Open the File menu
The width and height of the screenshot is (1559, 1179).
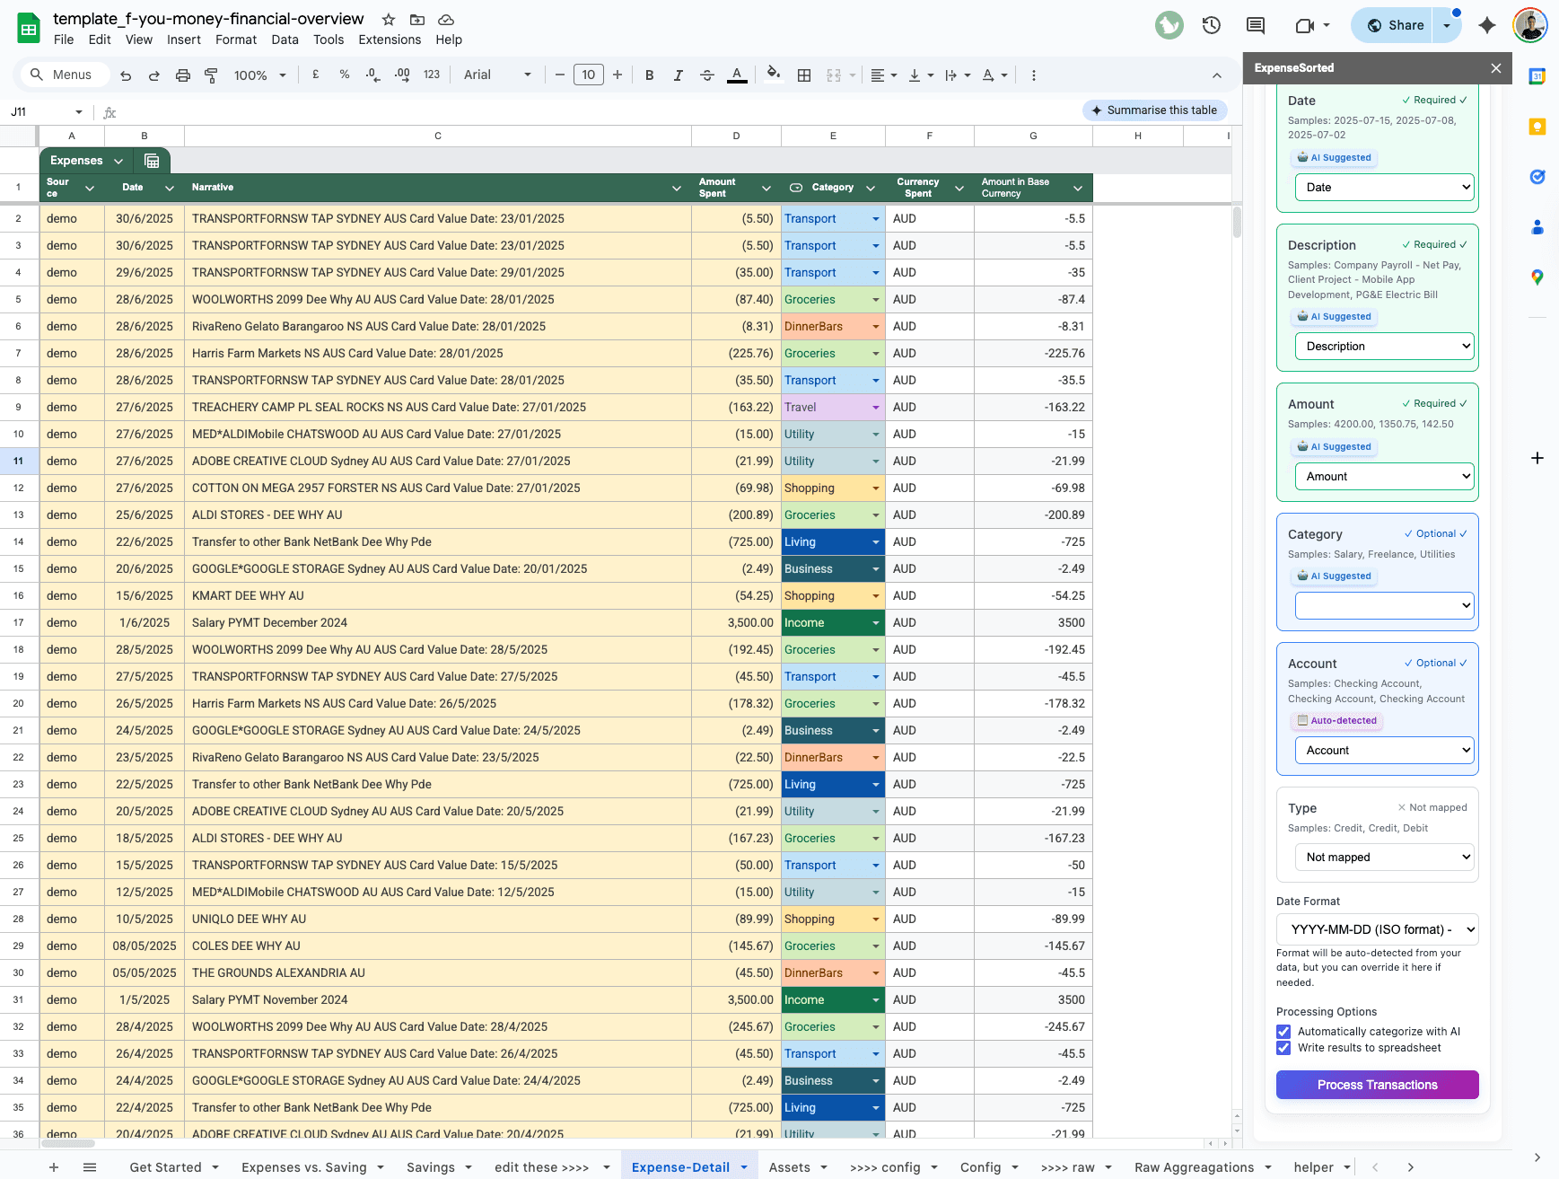64,40
